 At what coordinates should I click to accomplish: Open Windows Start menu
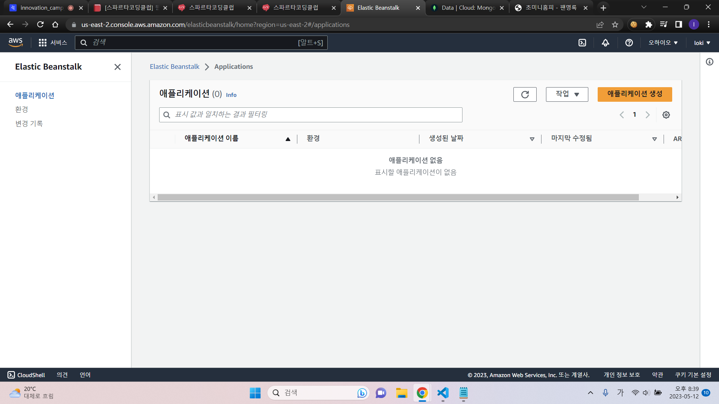click(255, 393)
